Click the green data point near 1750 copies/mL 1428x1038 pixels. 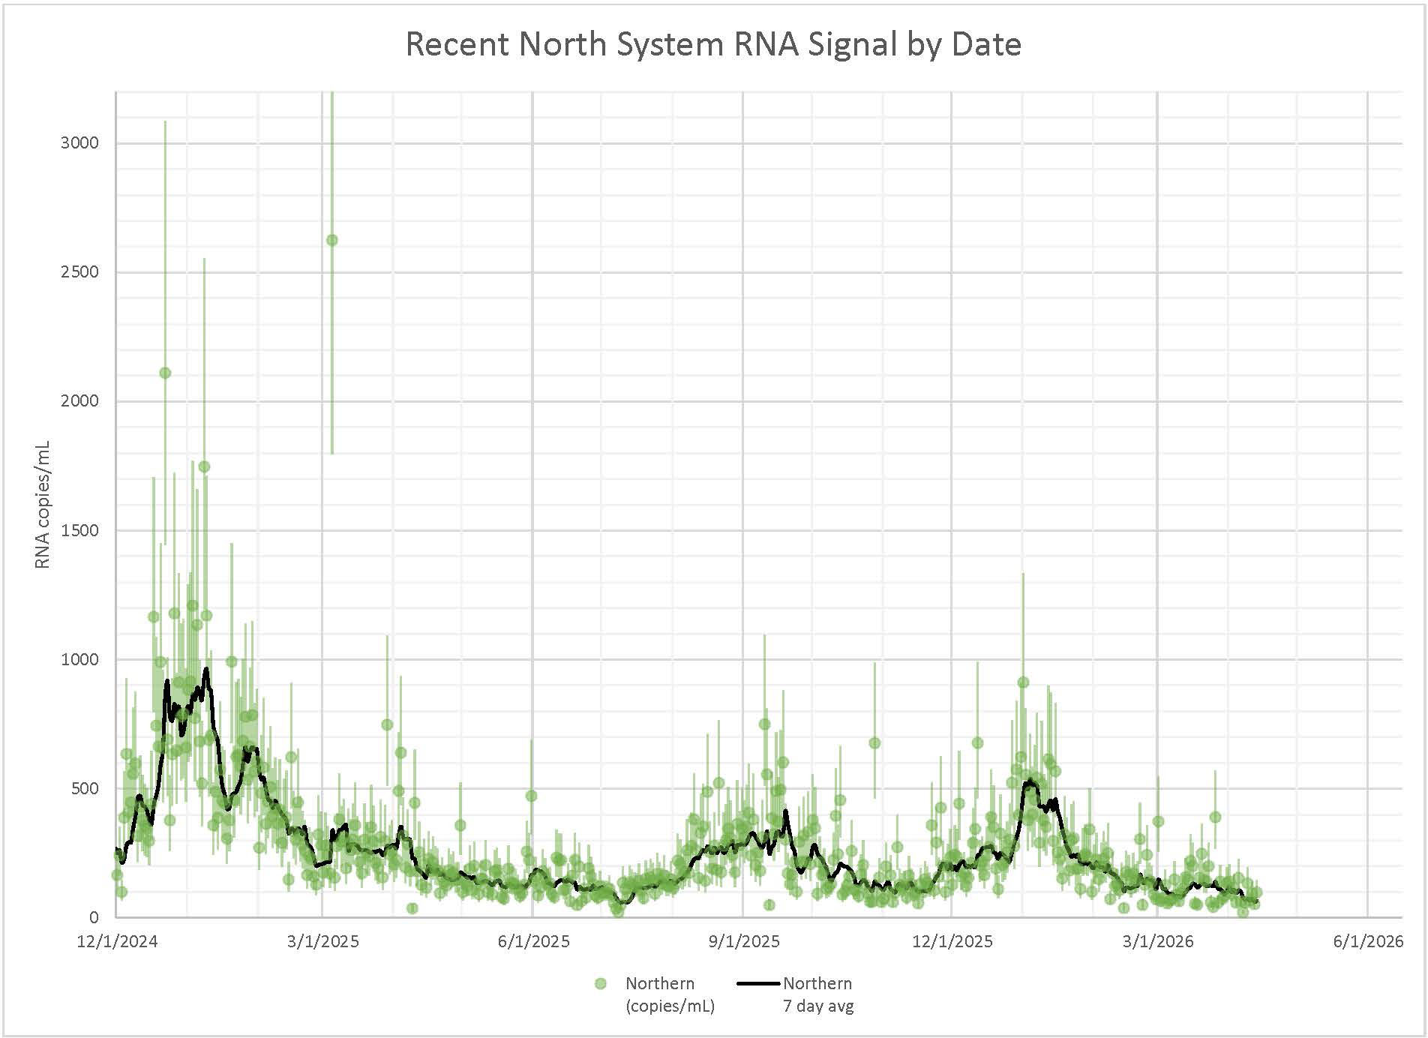(x=204, y=466)
